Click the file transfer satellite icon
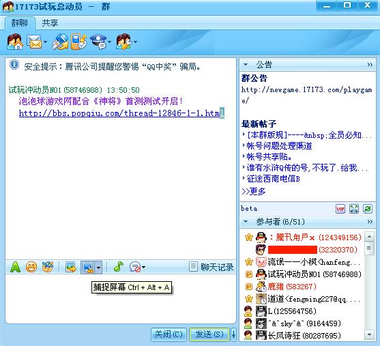Image resolution: width=380 pixels, height=346 pixels. (60, 42)
